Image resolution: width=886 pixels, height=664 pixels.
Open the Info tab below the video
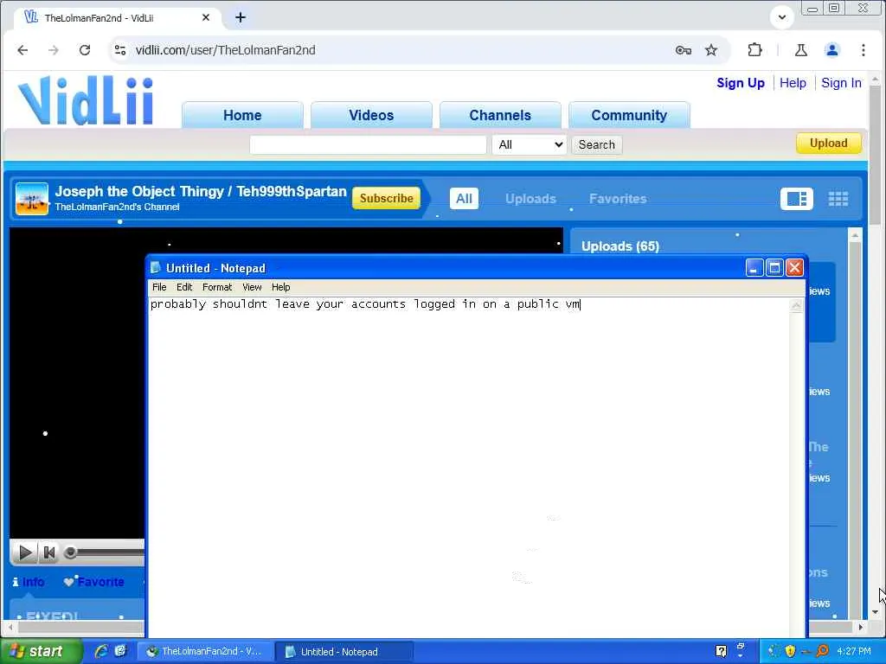click(x=29, y=582)
